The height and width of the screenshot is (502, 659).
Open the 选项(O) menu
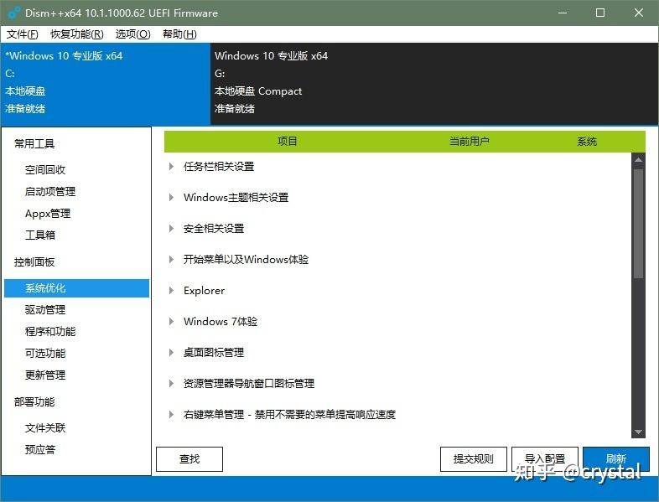tap(132, 34)
